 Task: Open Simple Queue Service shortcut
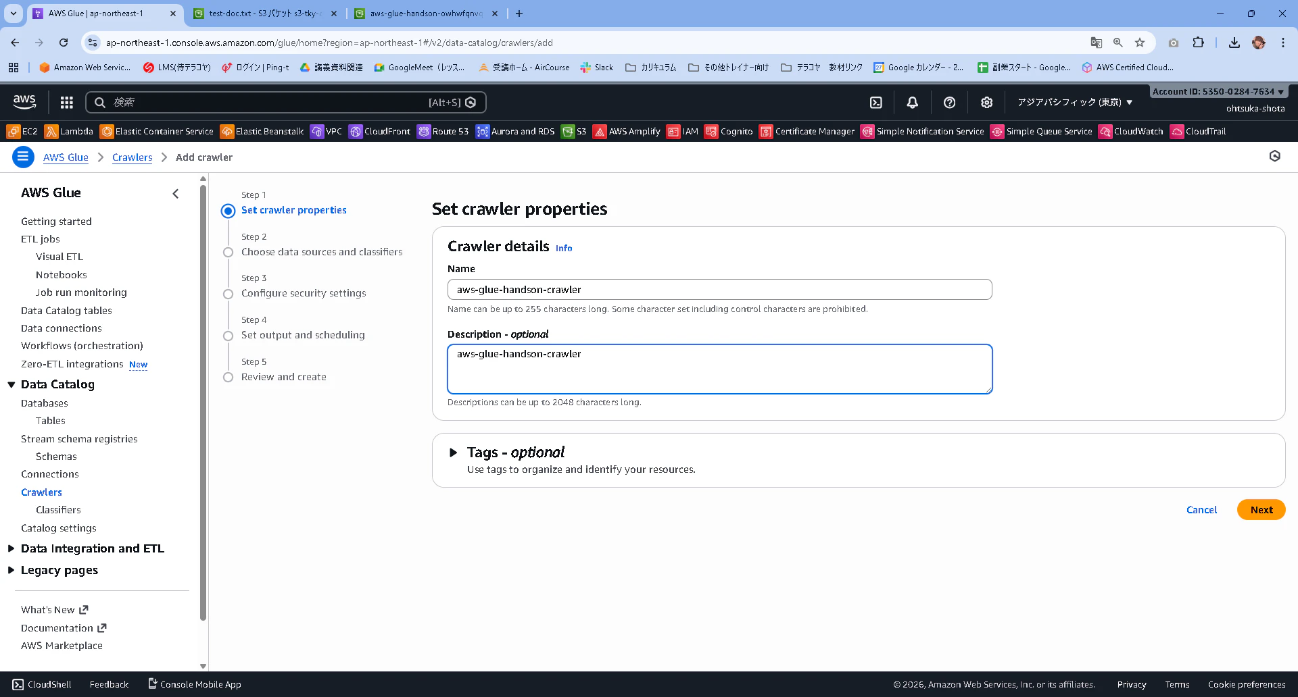click(x=1042, y=131)
